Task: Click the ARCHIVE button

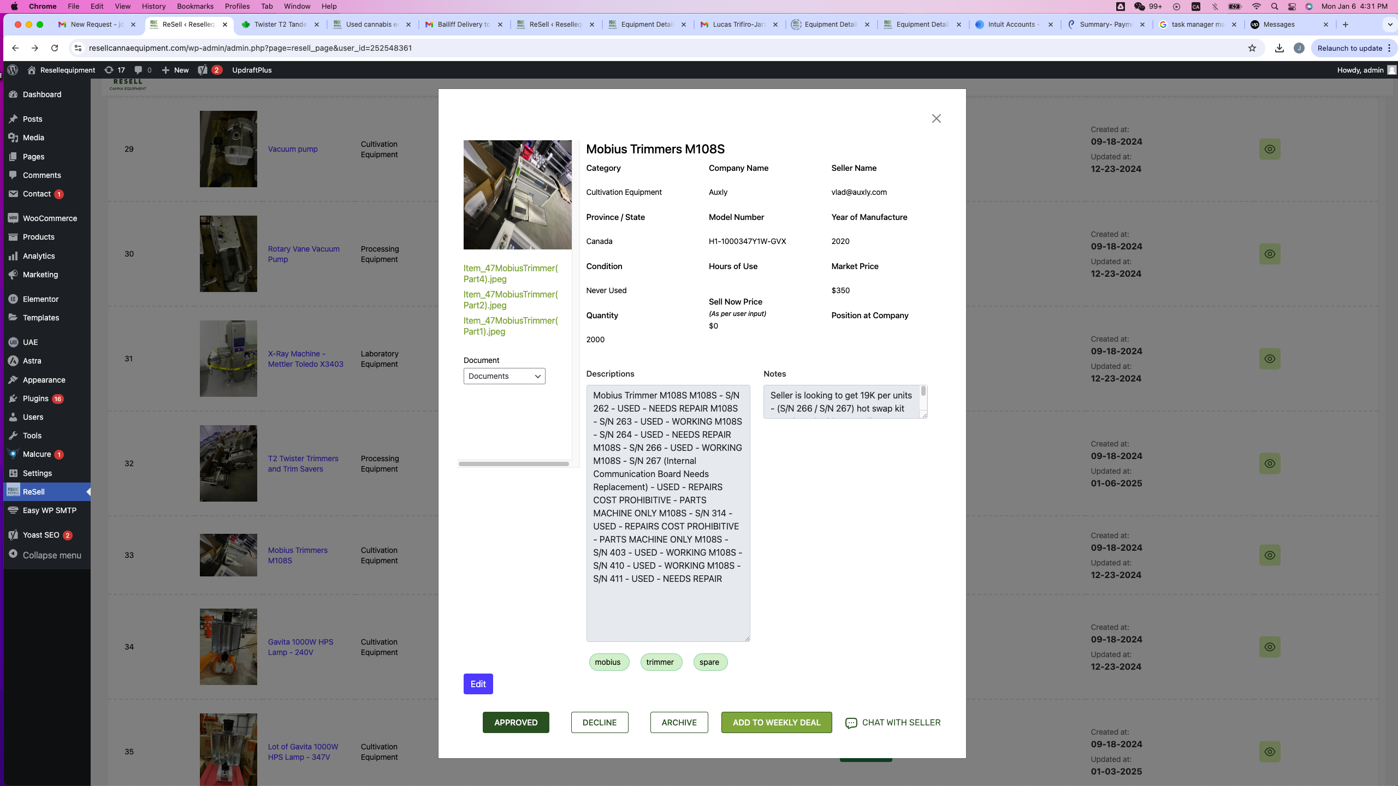Action: [x=679, y=723]
